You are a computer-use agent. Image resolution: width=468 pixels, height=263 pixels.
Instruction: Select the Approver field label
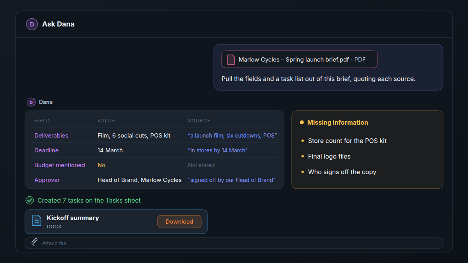(x=47, y=180)
